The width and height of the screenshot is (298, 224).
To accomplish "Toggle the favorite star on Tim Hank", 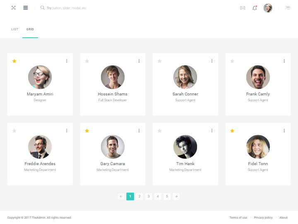I will (x=159, y=131).
